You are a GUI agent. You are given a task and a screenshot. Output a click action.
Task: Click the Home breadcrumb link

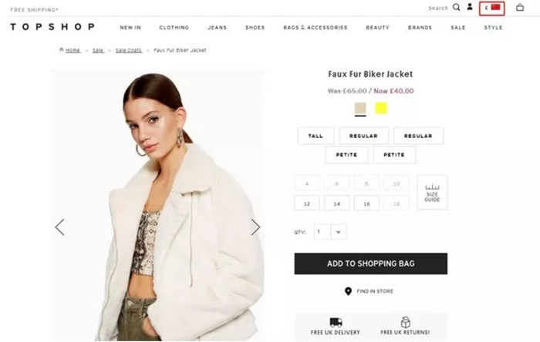click(x=73, y=50)
